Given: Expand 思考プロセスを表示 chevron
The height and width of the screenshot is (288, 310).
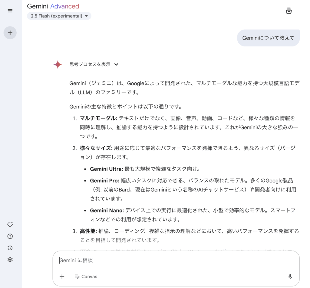Looking at the screenshot, I should point(116,65).
